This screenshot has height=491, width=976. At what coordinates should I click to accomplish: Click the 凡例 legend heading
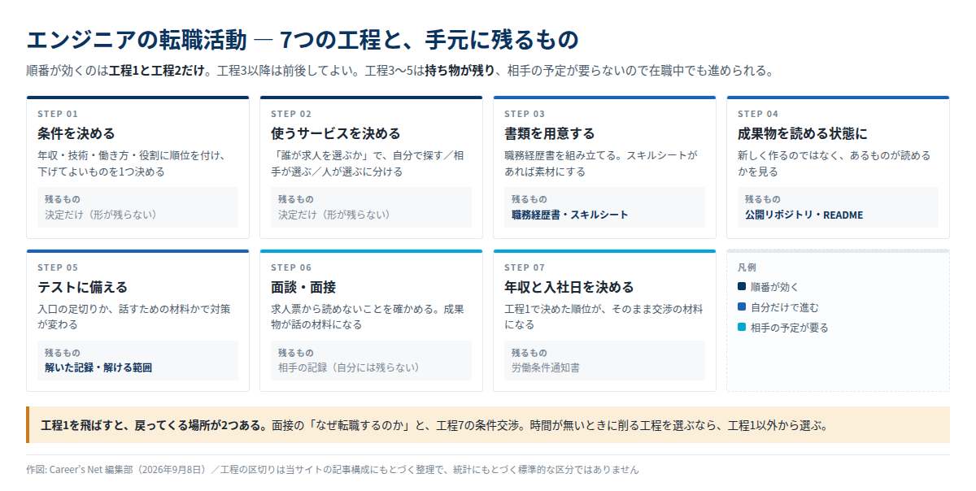(747, 267)
